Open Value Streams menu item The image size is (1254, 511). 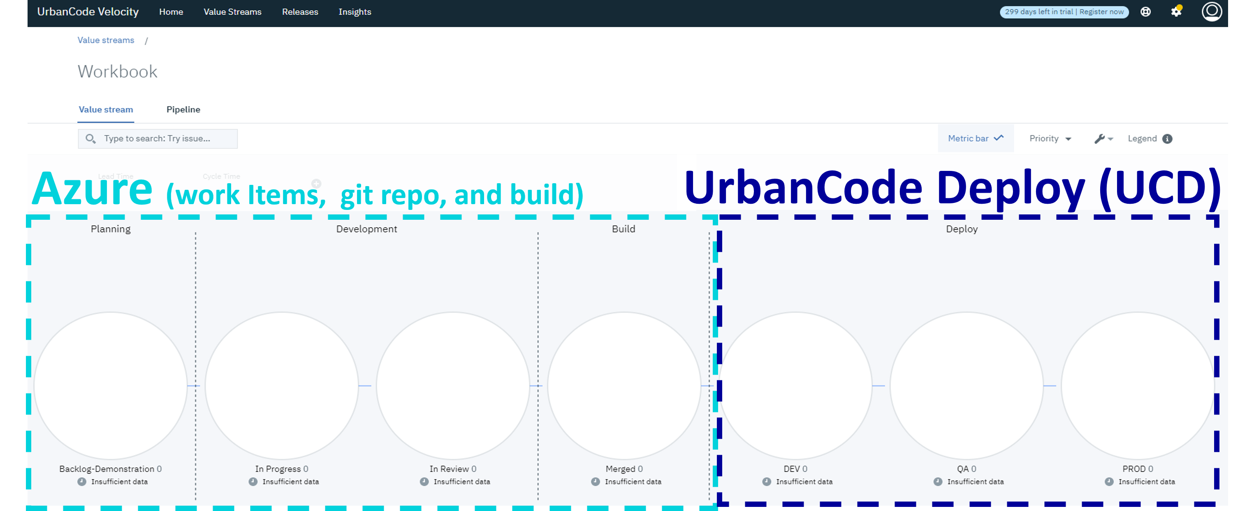point(232,12)
